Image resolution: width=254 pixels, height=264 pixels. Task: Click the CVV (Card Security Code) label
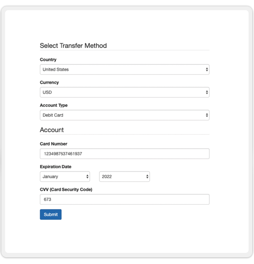click(66, 190)
